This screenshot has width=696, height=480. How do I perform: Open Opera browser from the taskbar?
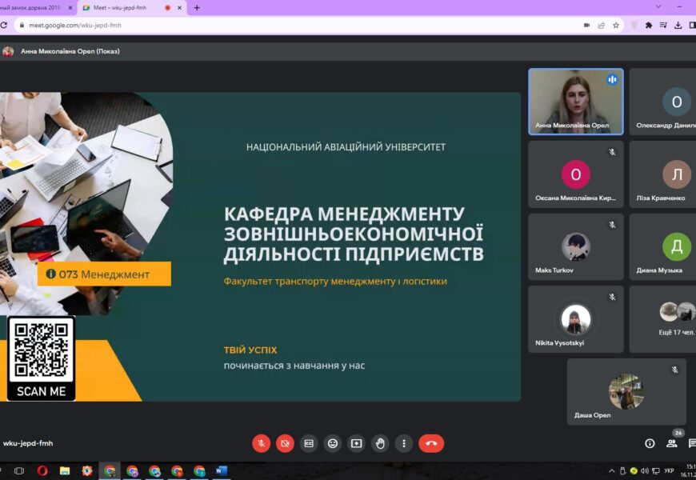click(x=42, y=471)
